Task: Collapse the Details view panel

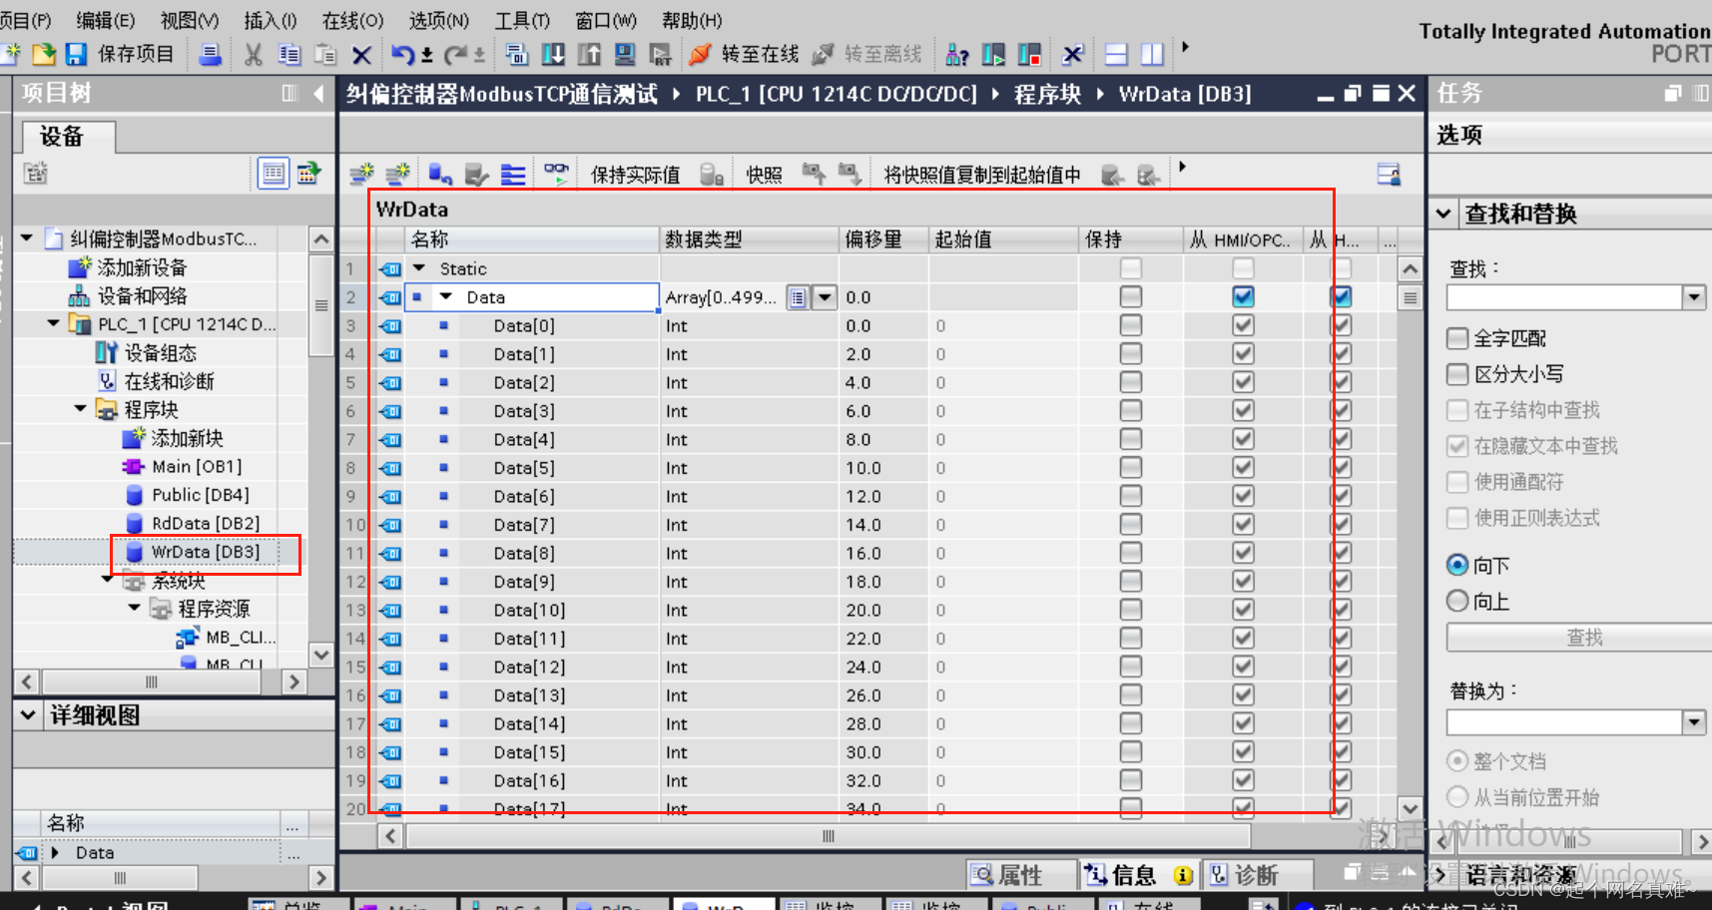Action: tap(28, 714)
